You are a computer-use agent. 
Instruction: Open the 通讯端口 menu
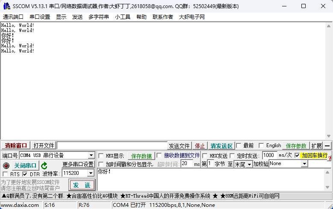[x=13, y=17]
